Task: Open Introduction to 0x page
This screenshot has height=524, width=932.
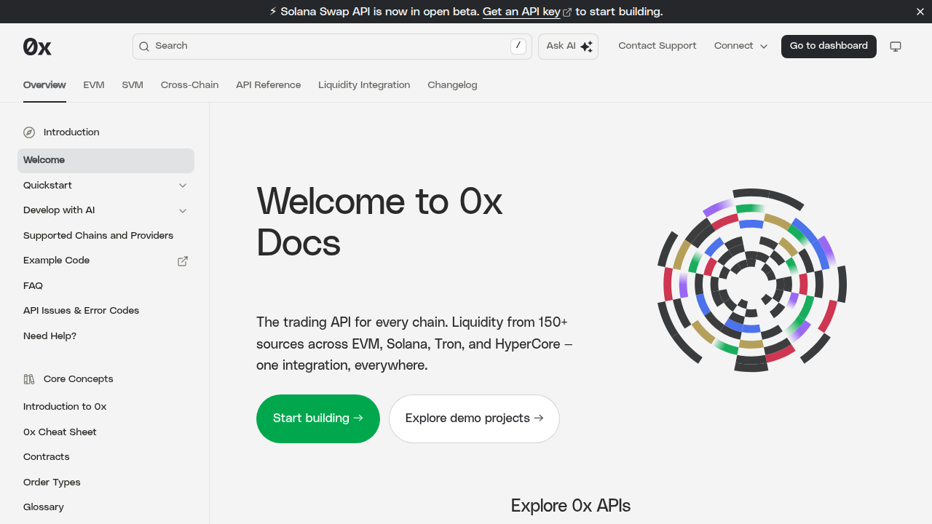Action: tap(106, 407)
